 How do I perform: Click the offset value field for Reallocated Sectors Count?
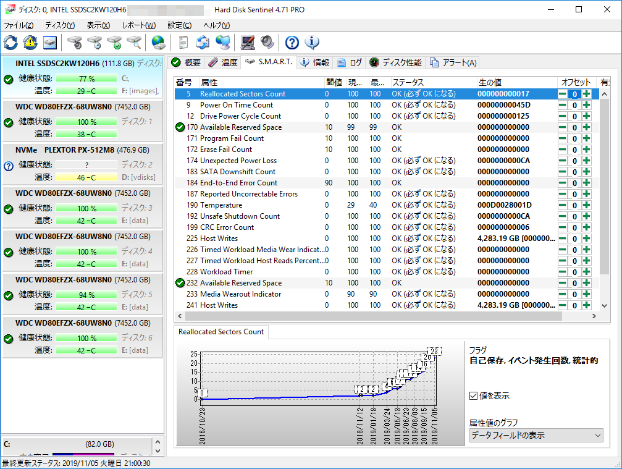574,94
